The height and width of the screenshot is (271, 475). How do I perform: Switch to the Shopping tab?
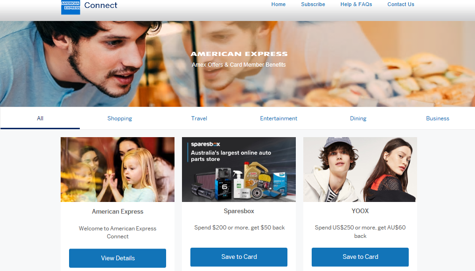[x=119, y=118]
